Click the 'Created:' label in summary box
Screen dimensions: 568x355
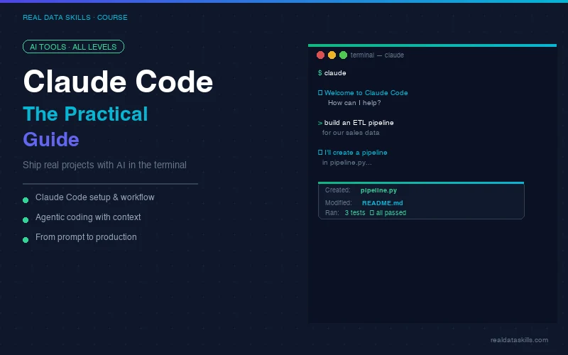click(x=338, y=190)
